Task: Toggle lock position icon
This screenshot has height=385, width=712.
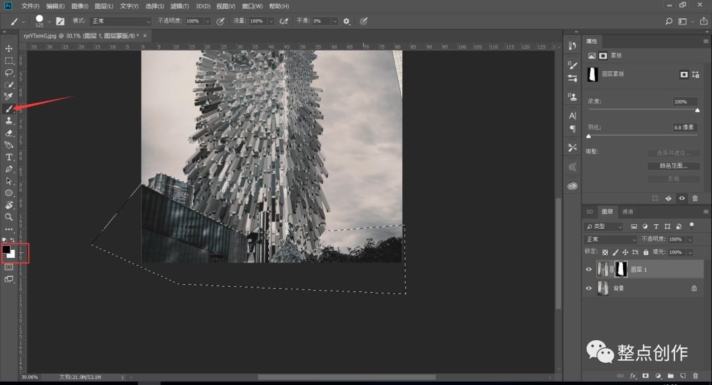Action: 625,252
